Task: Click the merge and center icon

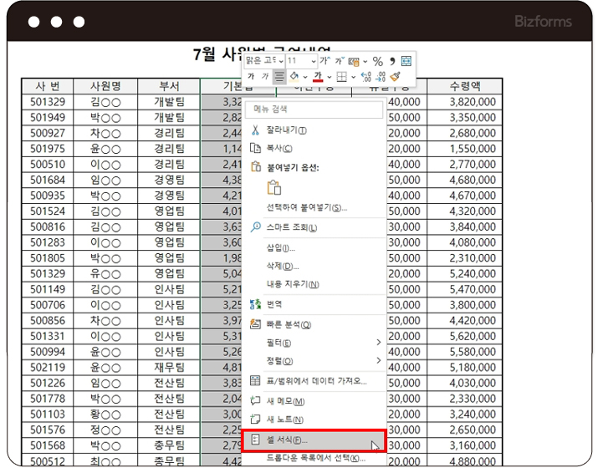Action: point(406,61)
